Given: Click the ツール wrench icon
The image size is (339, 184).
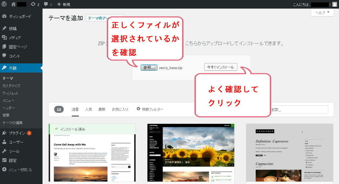Looking at the screenshot, I should pyautogui.click(x=4, y=151).
